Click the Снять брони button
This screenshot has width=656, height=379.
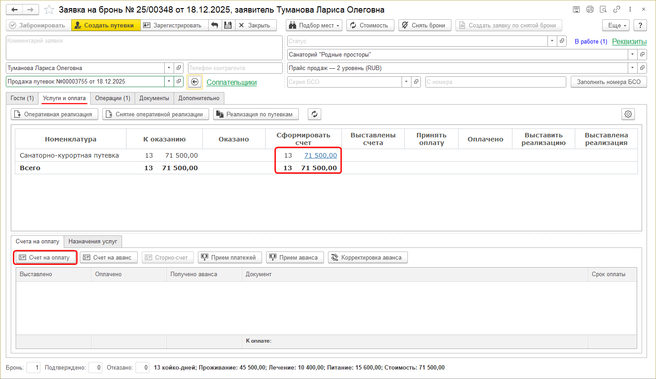tap(425, 25)
